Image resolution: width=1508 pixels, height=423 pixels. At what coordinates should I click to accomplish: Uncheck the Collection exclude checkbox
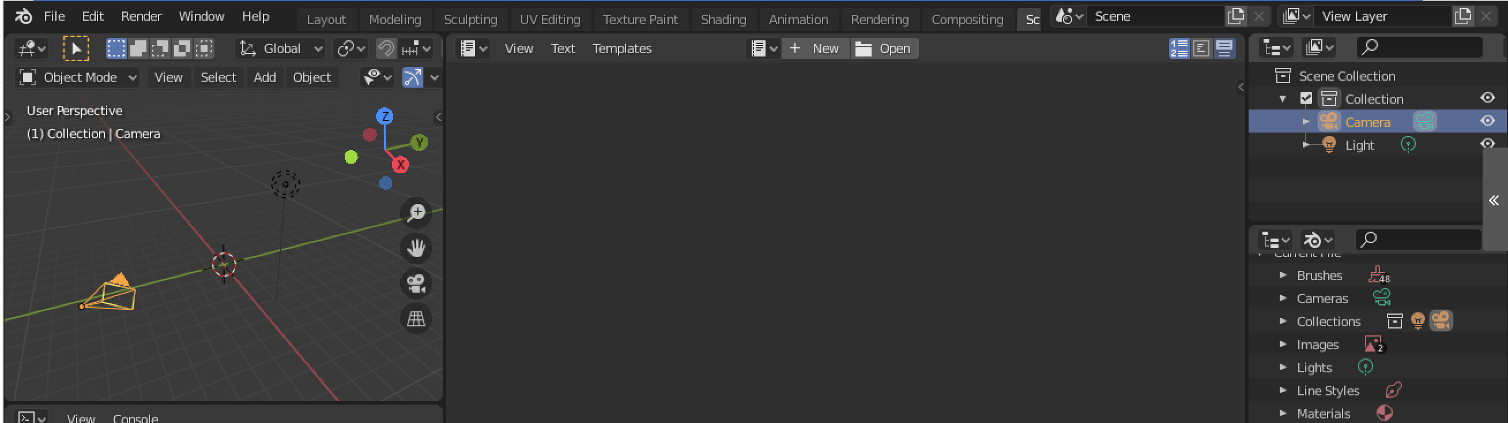[x=1306, y=99]
